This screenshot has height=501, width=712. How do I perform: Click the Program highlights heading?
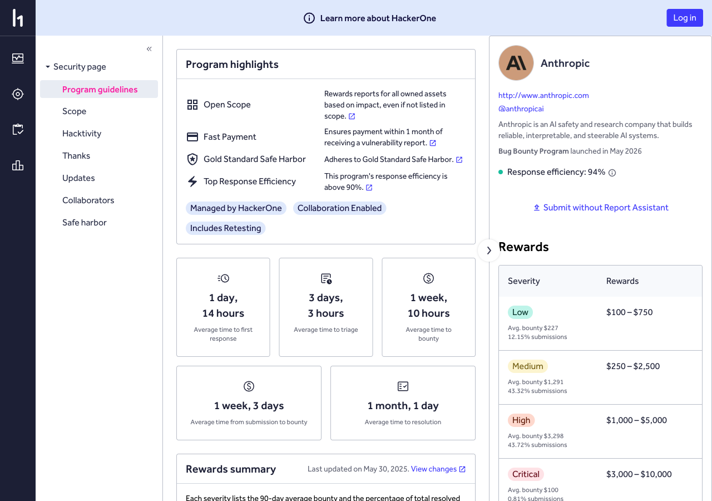coord(232,65)
